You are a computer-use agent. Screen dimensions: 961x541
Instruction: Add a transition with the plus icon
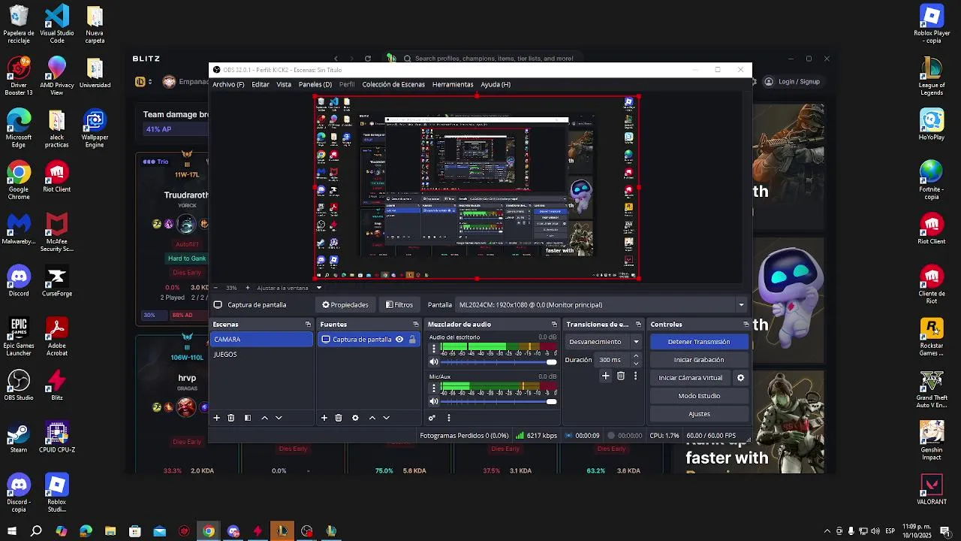[x=606, y=376]
